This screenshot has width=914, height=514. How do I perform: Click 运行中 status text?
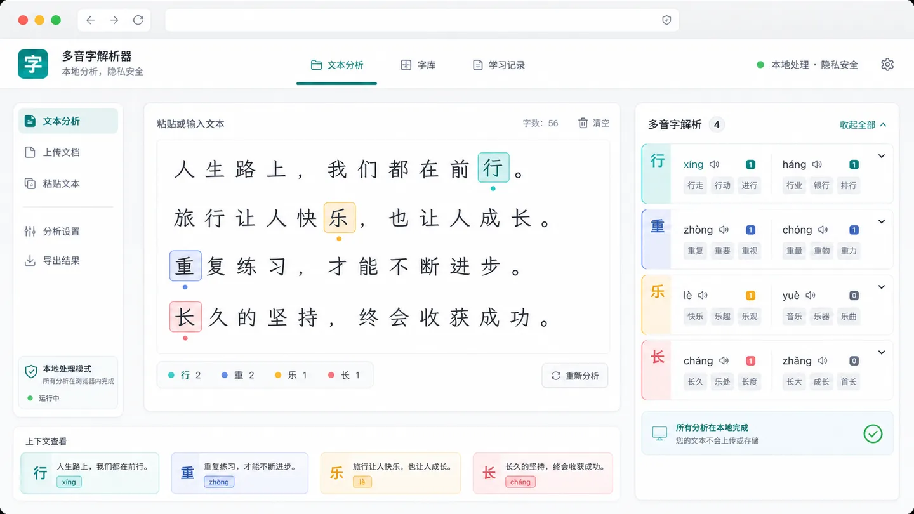(x=49, y=398)
